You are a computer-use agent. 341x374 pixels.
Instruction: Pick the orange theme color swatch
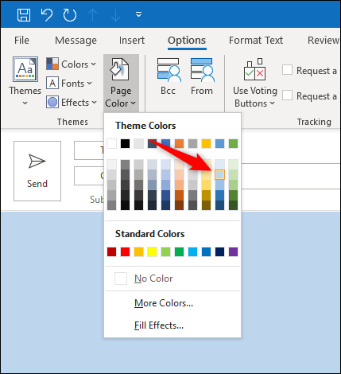pos(179,144)
